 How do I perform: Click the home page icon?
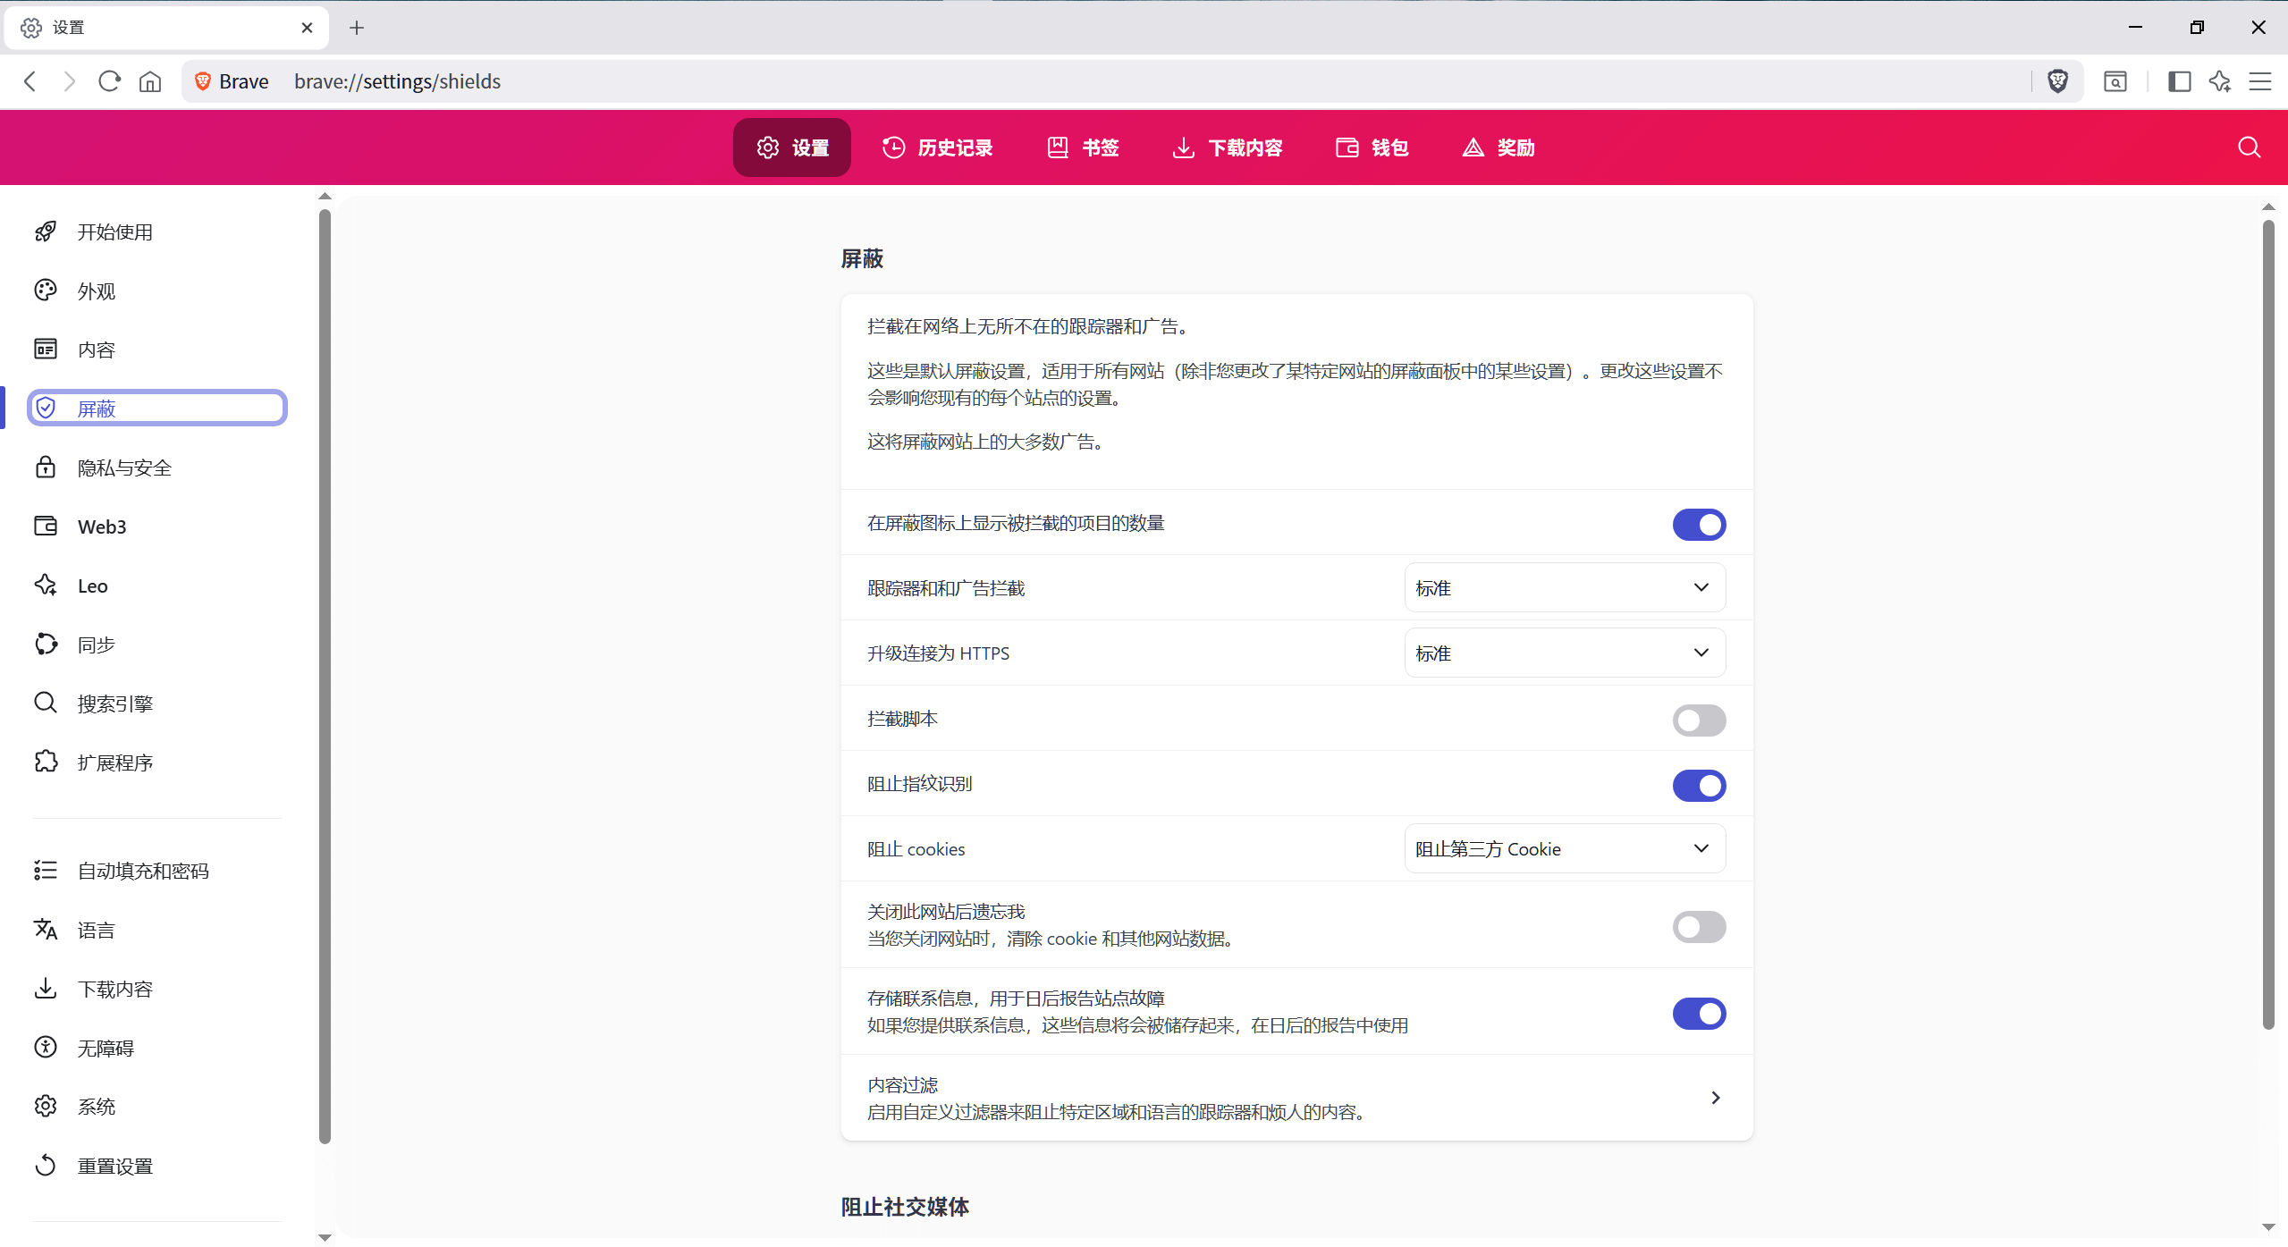(150, 81)
